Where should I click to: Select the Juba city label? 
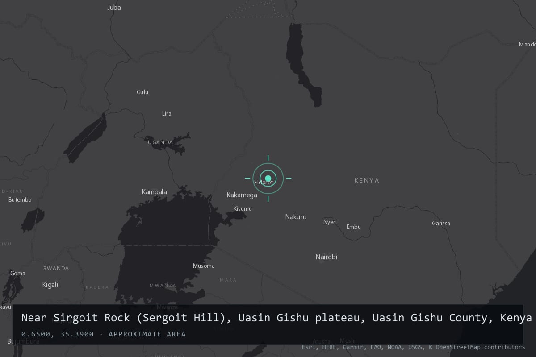(x=114, y=8)
